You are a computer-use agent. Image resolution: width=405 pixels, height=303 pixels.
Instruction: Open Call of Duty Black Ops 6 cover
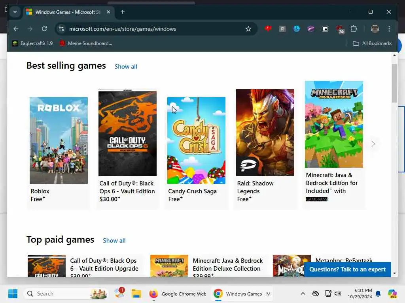coord(127,133)
